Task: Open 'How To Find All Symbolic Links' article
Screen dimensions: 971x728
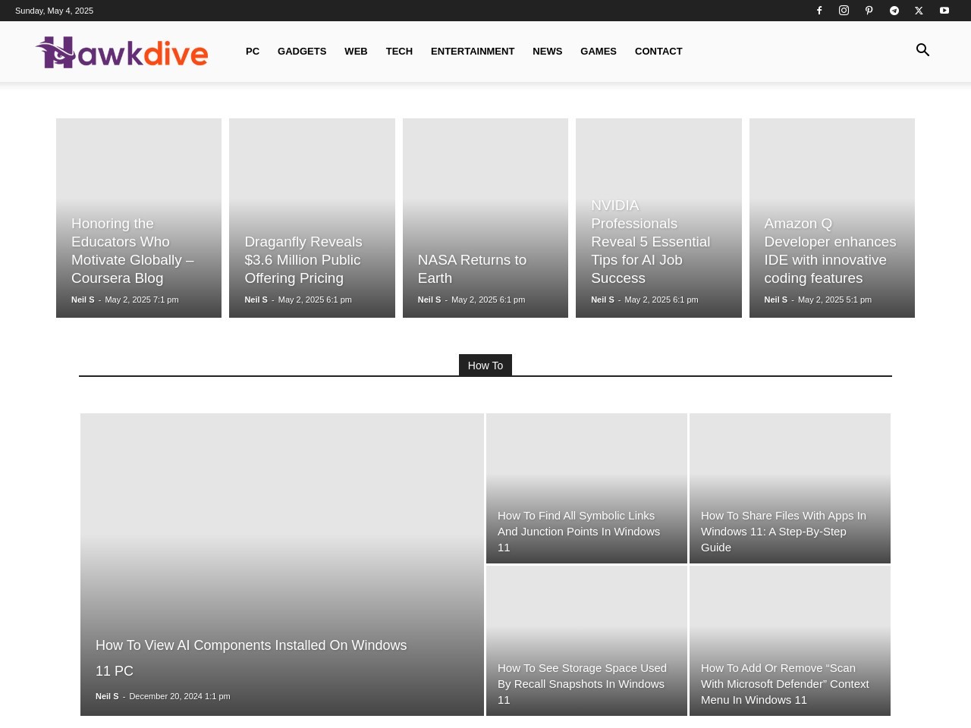Action: (579, 531)
